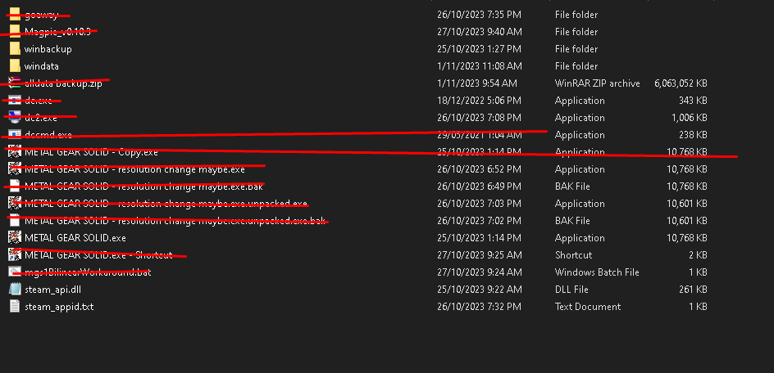Screen dimensions: 774x373
Task: Click the METAL GEAR SOLID.exe game icon
Action: (15, 237)
